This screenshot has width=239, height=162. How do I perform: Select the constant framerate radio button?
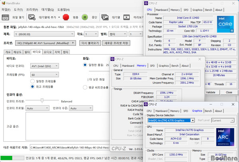tap(33, 81)
